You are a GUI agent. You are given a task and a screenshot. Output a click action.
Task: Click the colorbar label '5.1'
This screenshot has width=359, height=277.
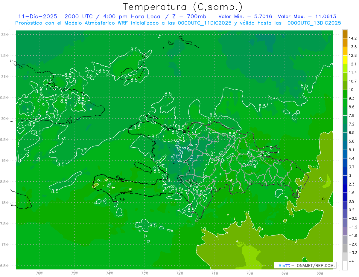(352, 150)
